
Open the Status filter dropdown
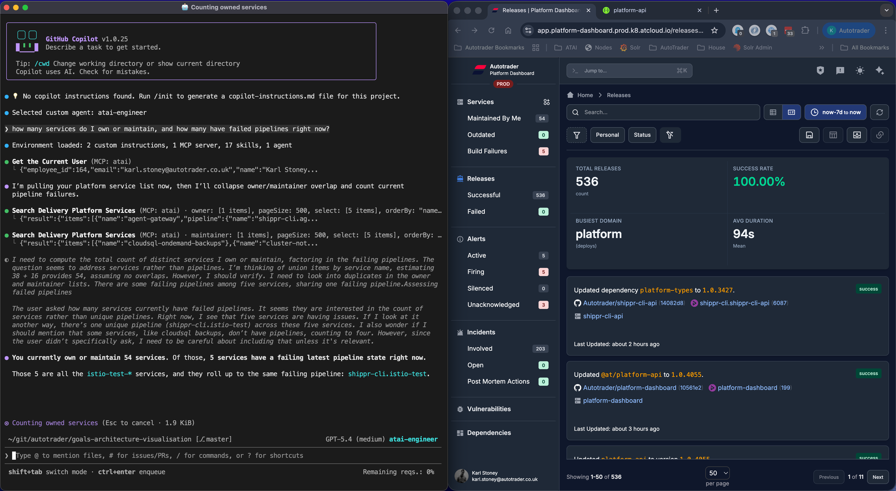(642, 135)
